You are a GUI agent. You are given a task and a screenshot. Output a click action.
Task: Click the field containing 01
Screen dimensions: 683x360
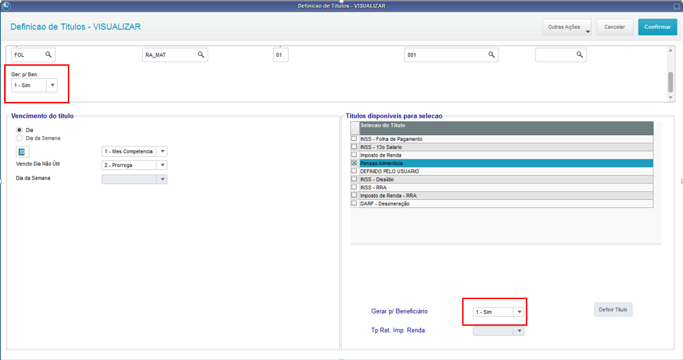coord(280,55)
